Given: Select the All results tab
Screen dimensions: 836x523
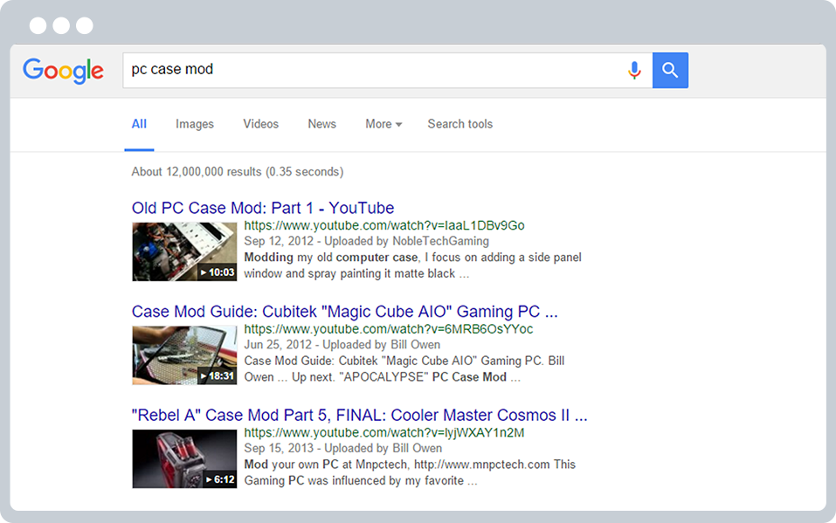Looking at the screenshot, I should click(x=139, y=124).
